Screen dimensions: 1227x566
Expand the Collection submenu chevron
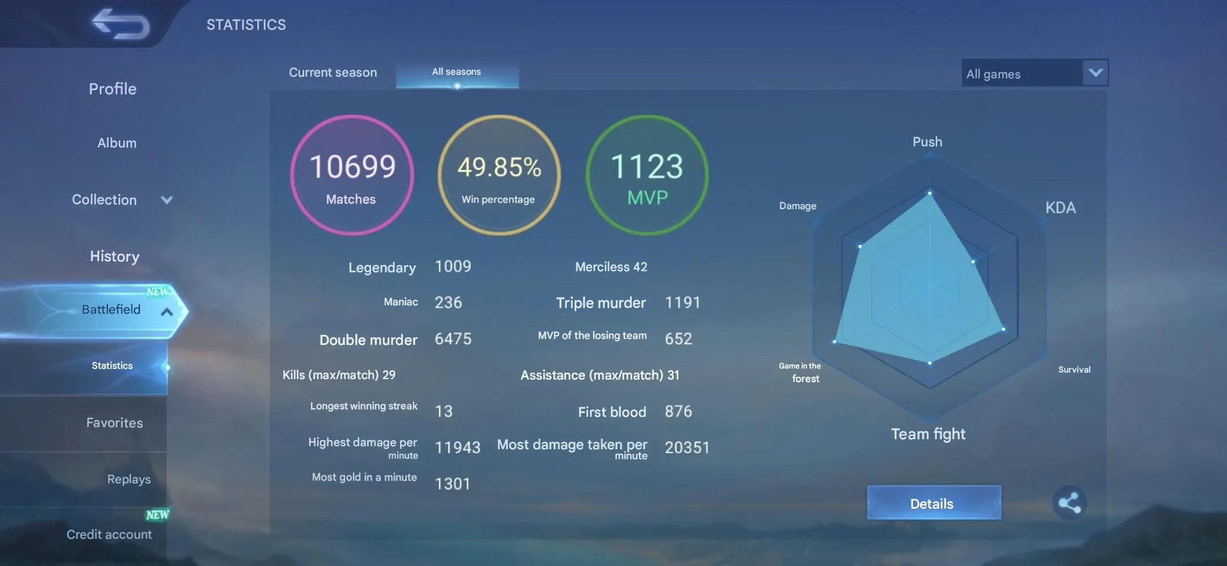click(167, 200)
